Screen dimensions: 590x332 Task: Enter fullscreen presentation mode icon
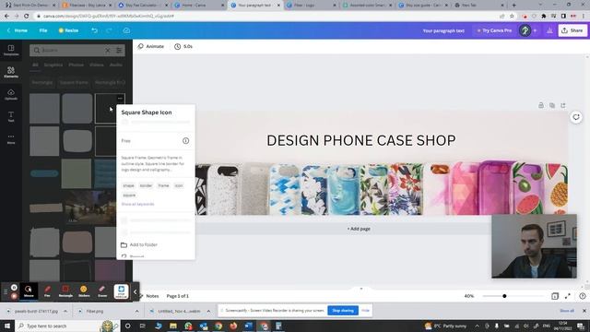point(568,296)
